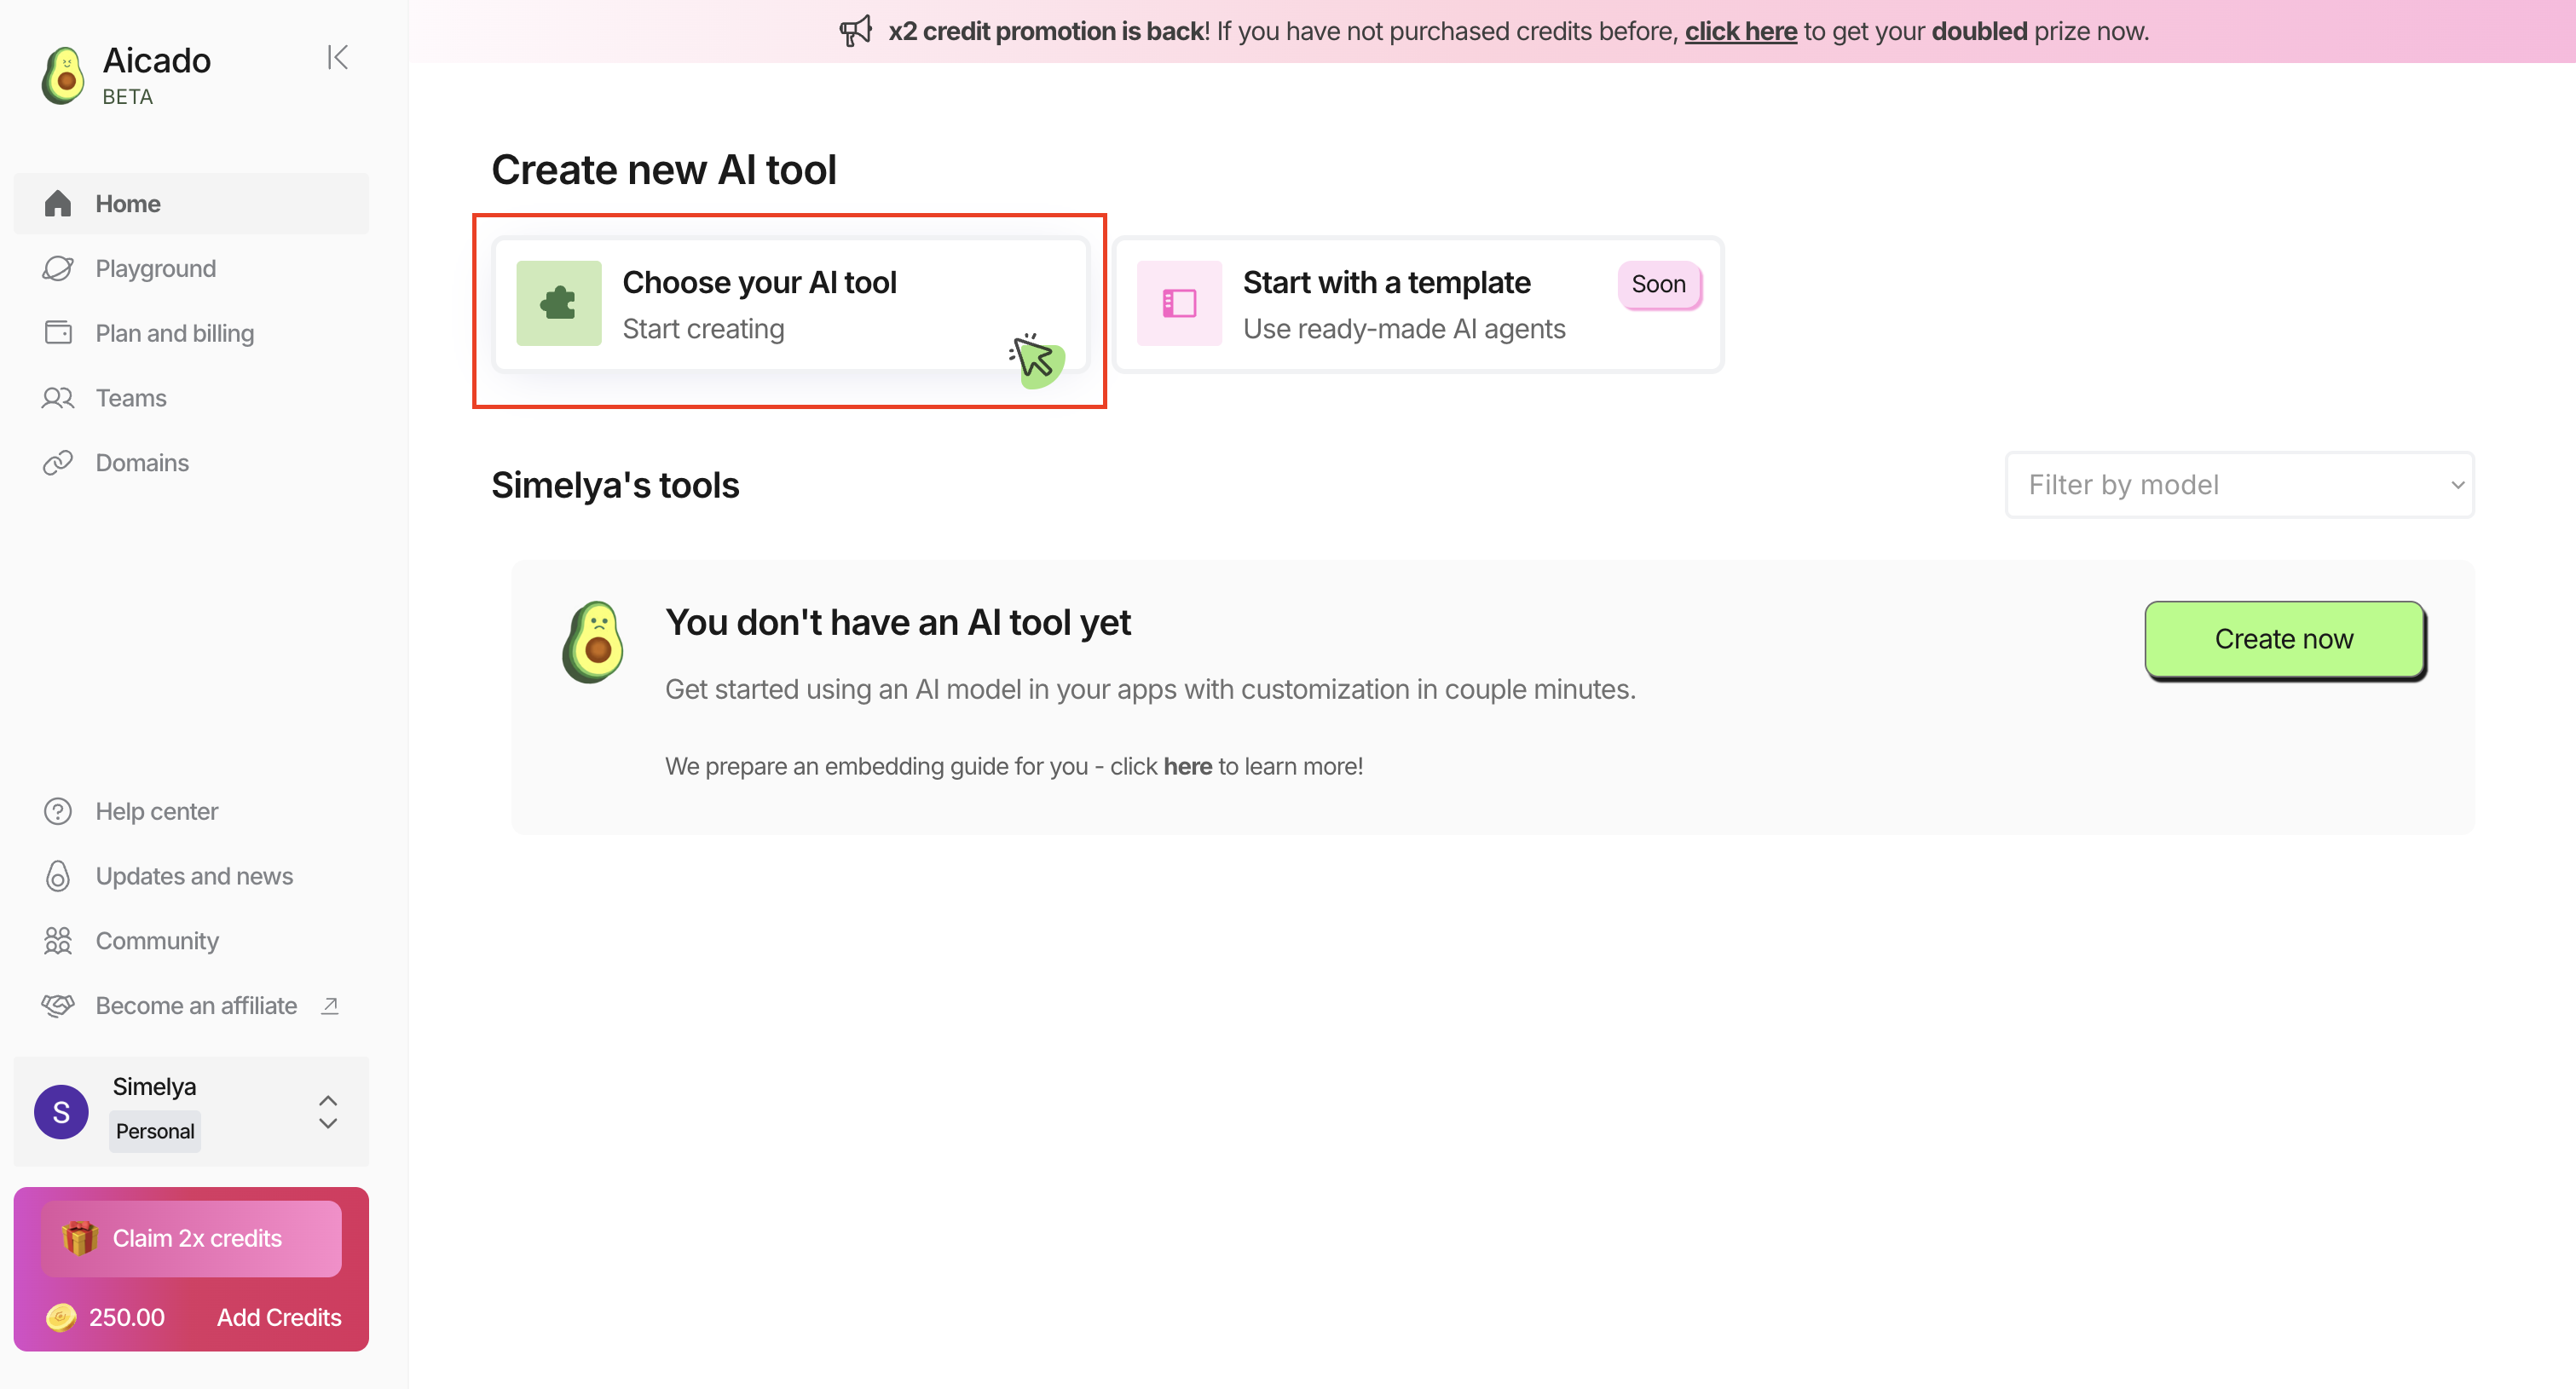This screenshot has height=1389, width=2576.
Task: Open Updates and news
Action: 191,876
